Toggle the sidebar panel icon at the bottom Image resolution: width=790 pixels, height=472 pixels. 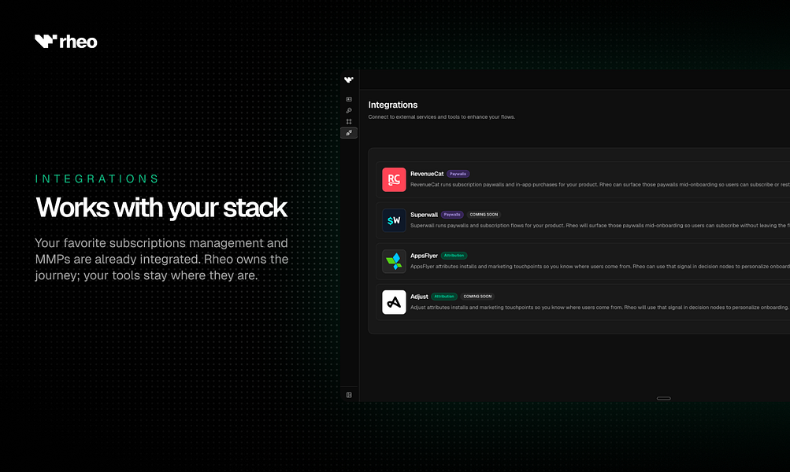[x=349, y=395]
